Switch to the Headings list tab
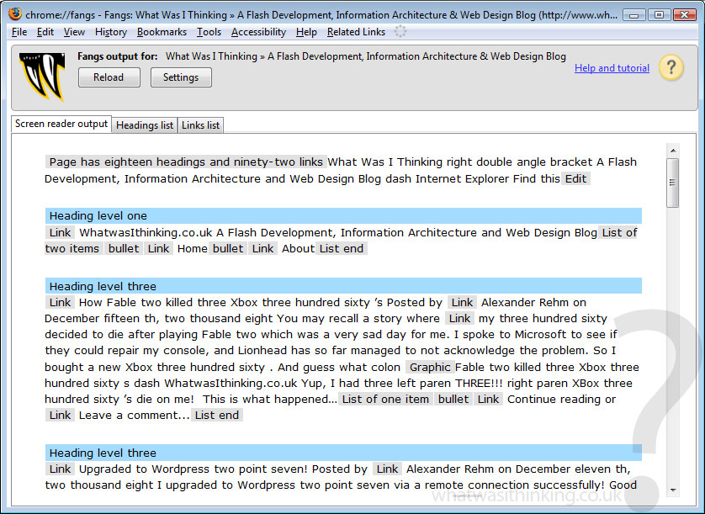705x514 pixels. tap(145, 125)
